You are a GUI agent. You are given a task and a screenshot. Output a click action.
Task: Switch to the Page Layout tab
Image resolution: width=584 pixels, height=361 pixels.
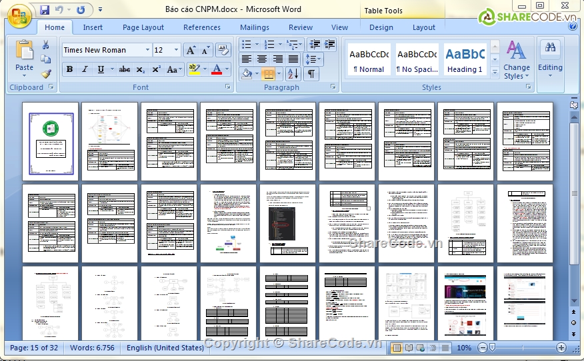pos(143,27)
